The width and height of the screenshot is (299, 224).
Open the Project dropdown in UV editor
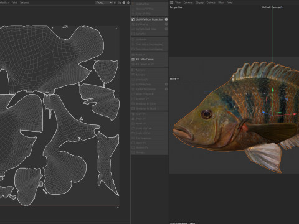103,2
